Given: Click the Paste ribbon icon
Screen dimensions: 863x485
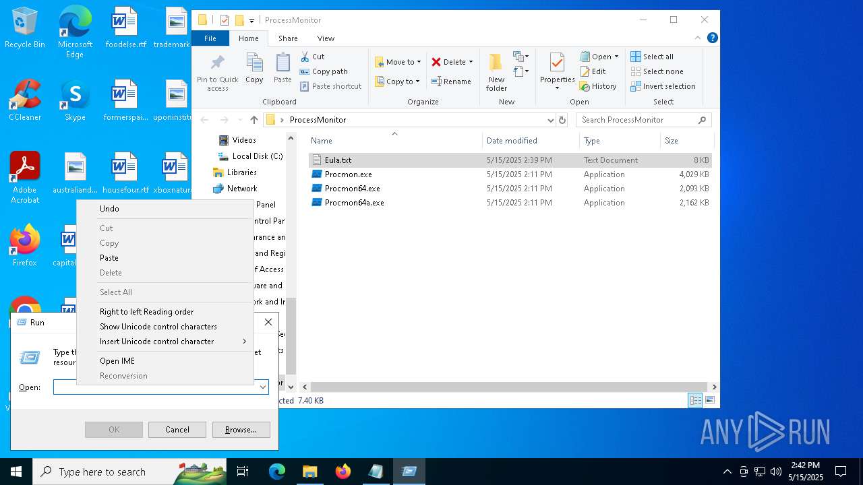Looking at the screenshot, I should tap(282, 69).
